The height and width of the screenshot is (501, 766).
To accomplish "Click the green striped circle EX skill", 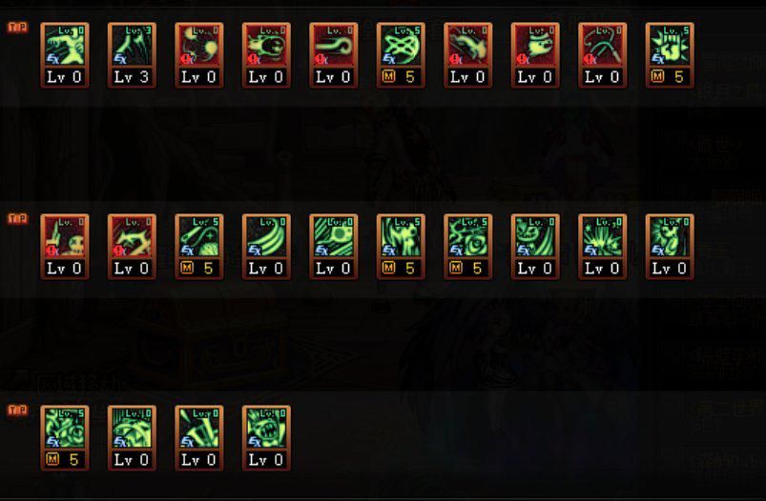I will pos(334,247).
